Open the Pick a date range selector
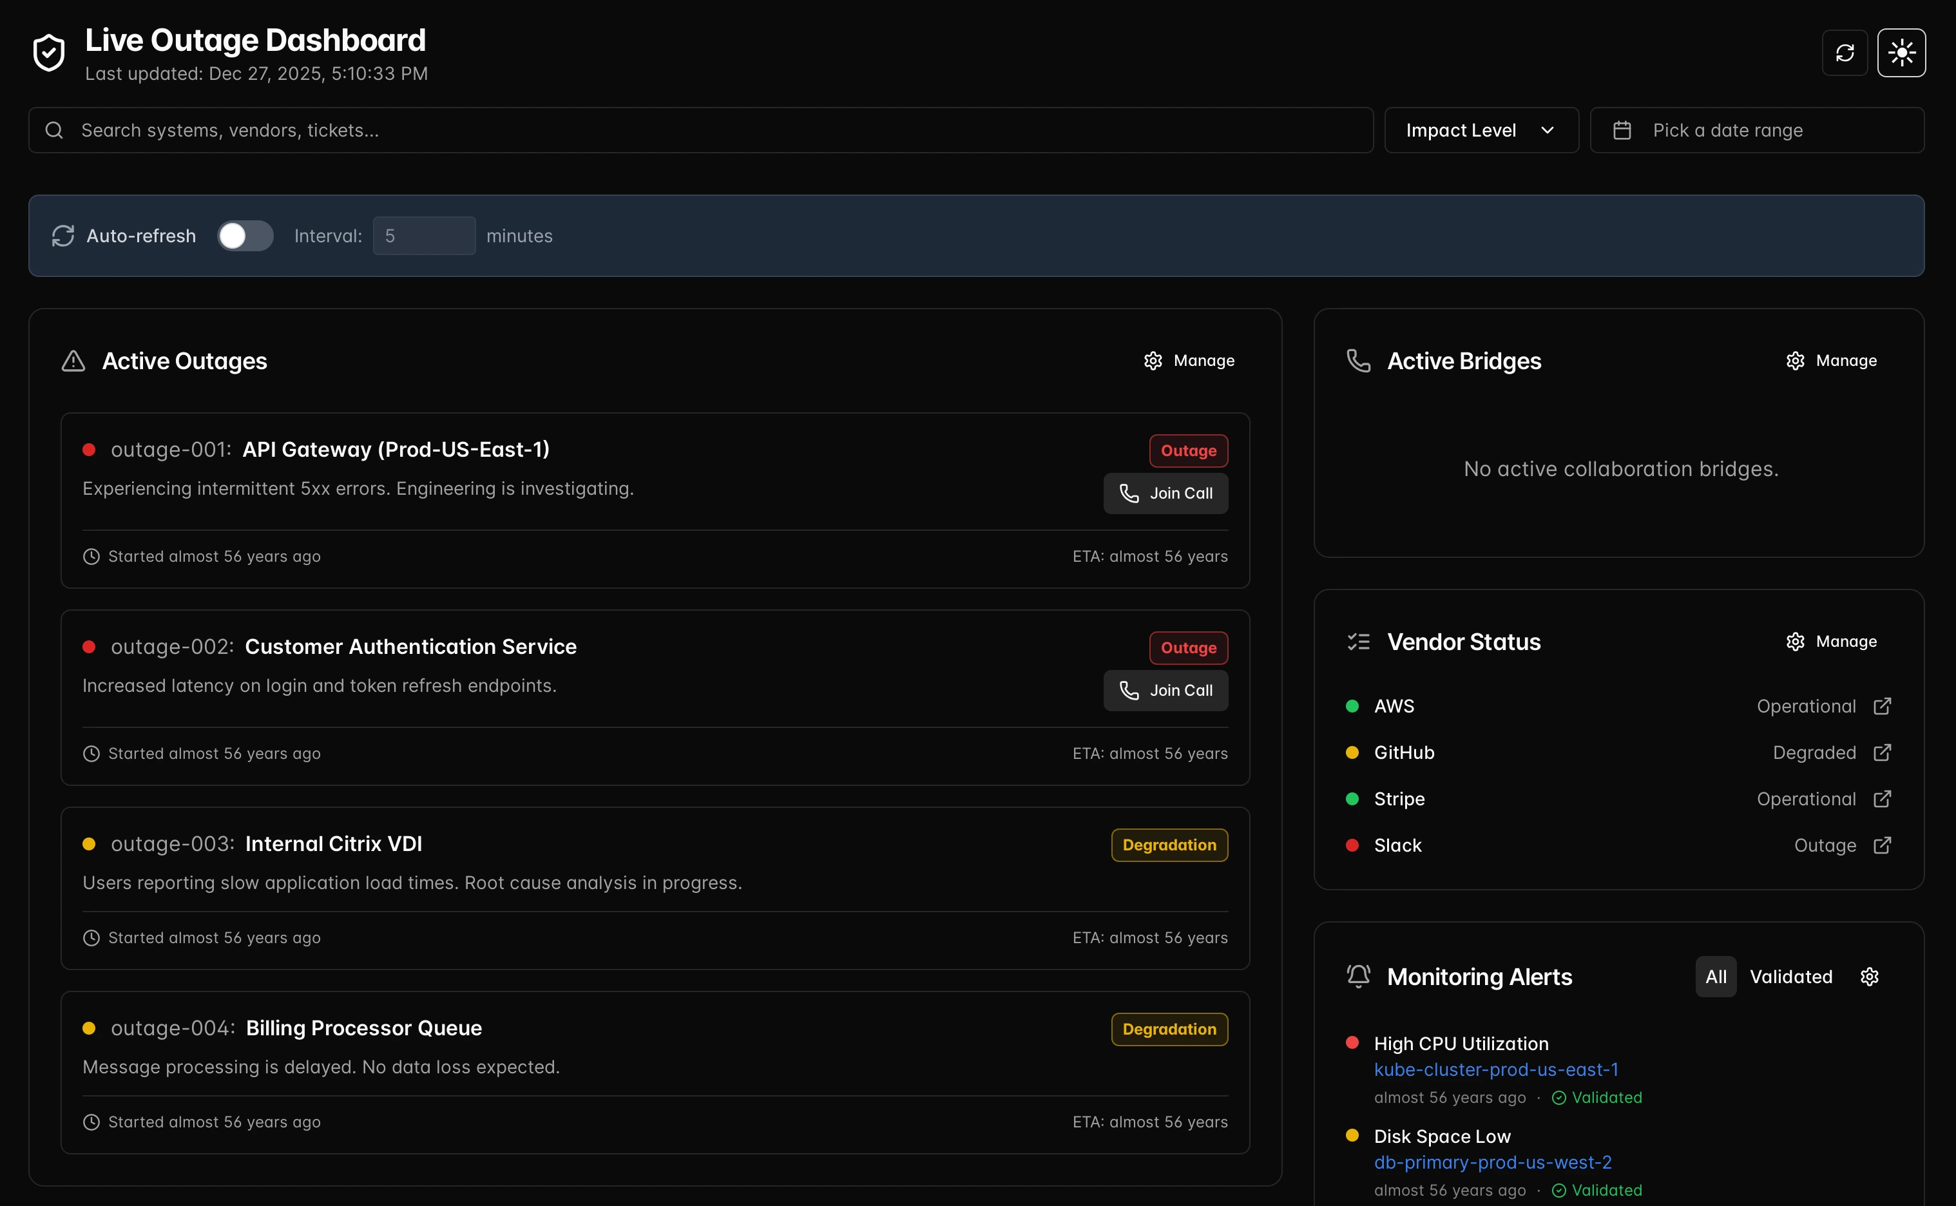Image resolution: width=1956 pixels, height=1206 pixels. 1727,129
